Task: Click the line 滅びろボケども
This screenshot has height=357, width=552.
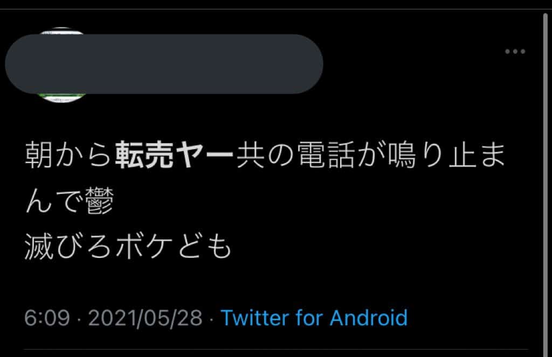Action: [x=128, y=246]
